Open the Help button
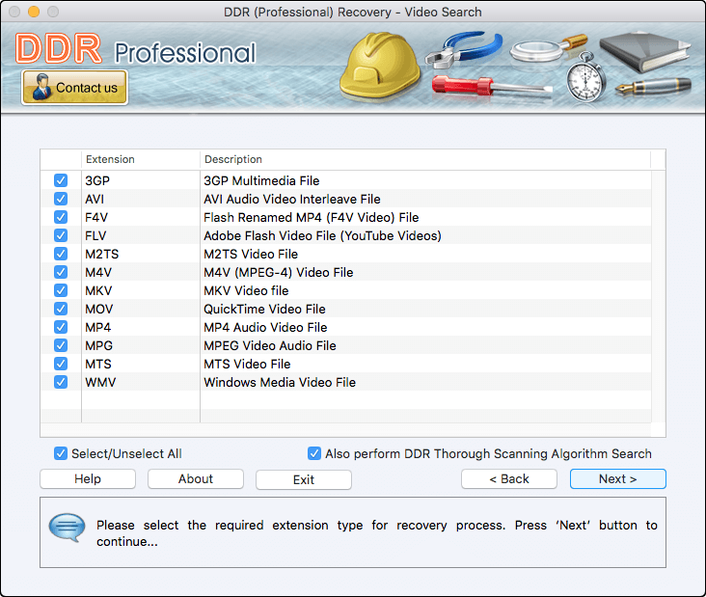The image size is (706, 597). tap(88, 479)
